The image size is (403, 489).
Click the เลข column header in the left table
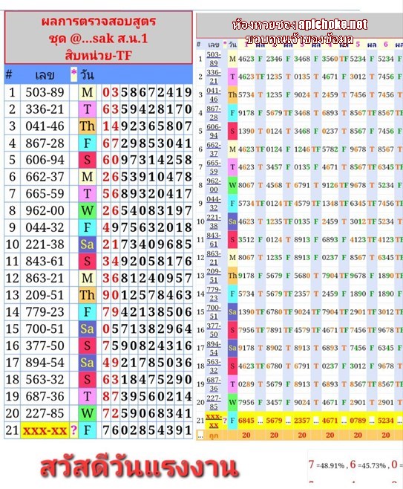tap(45, 75)
